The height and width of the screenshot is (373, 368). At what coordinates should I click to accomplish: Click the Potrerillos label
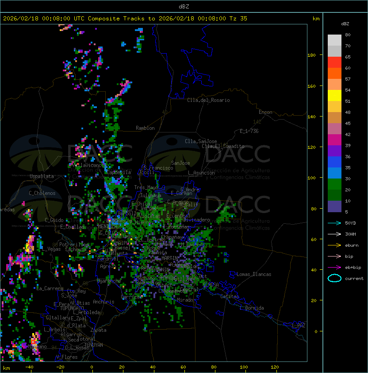(x=74, y=244)
